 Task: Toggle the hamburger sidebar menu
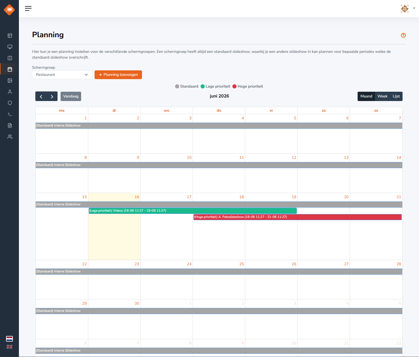[x=28, y=8]
